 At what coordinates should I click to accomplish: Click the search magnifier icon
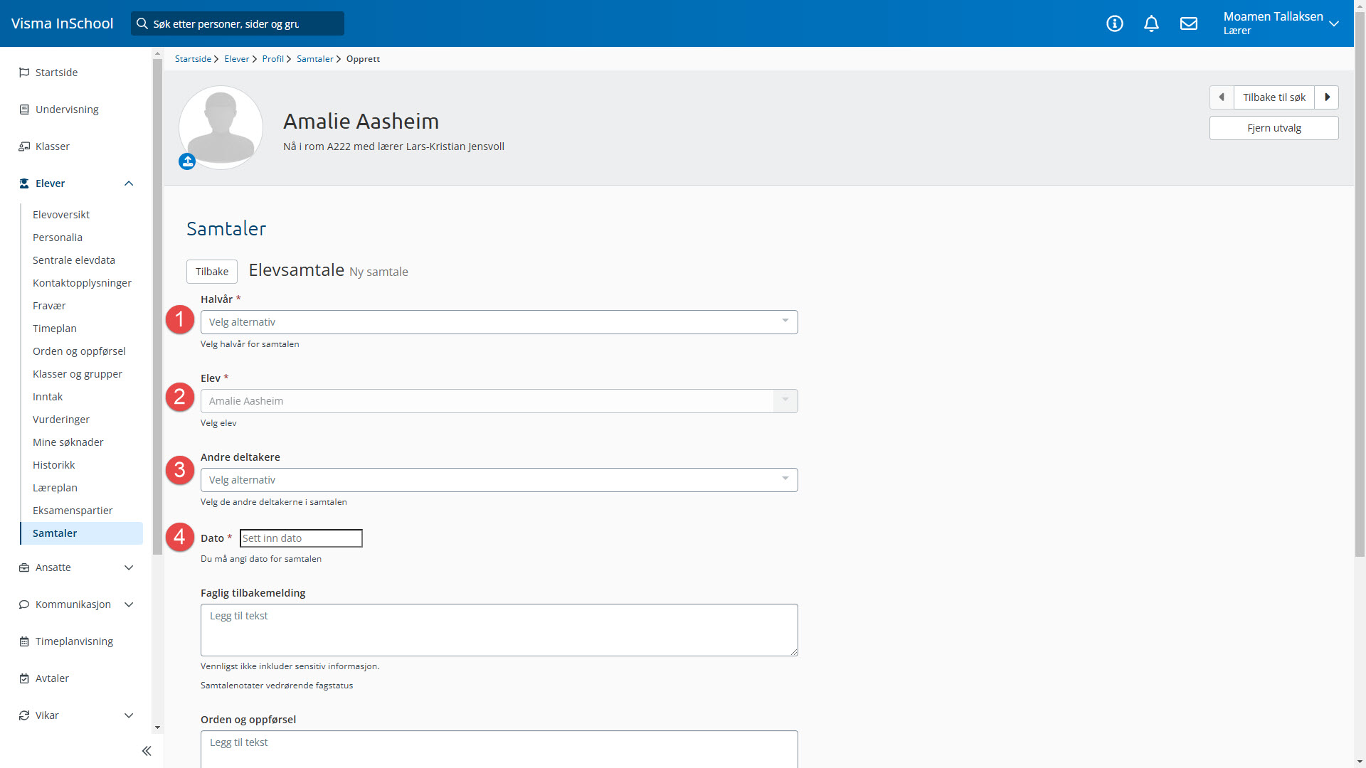(142, 23)
